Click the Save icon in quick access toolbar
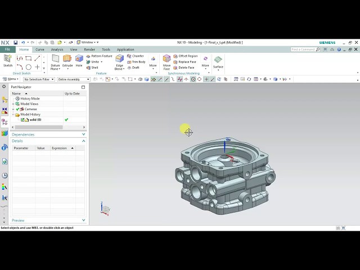The width and height of the screenshot is (360, 270). click(15, 43)
